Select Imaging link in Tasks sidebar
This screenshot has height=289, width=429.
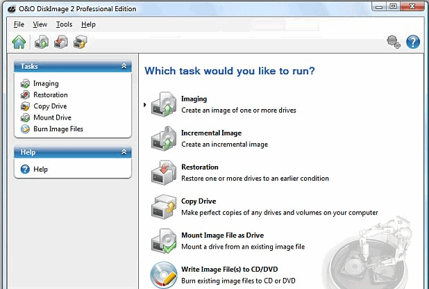[46, 83]
